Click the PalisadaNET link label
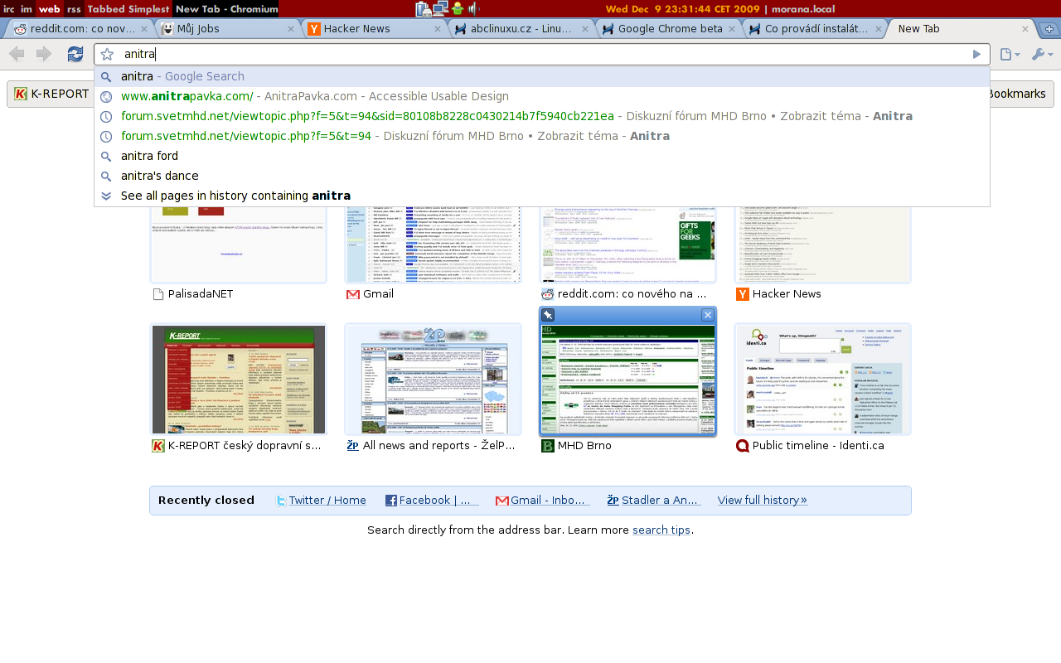Image resolution: width=1061 pixels, height=663 pixels. (x=201, y=294)
